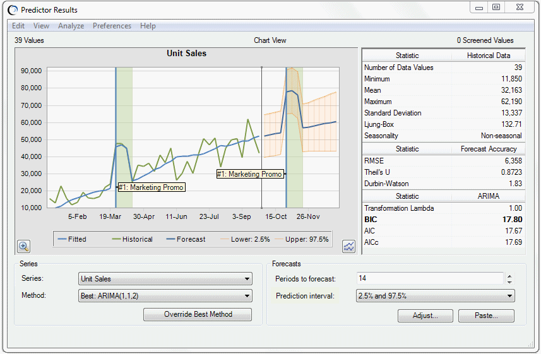541x354 pixels.
Task: Open the View menu
Action: (42, 26)
